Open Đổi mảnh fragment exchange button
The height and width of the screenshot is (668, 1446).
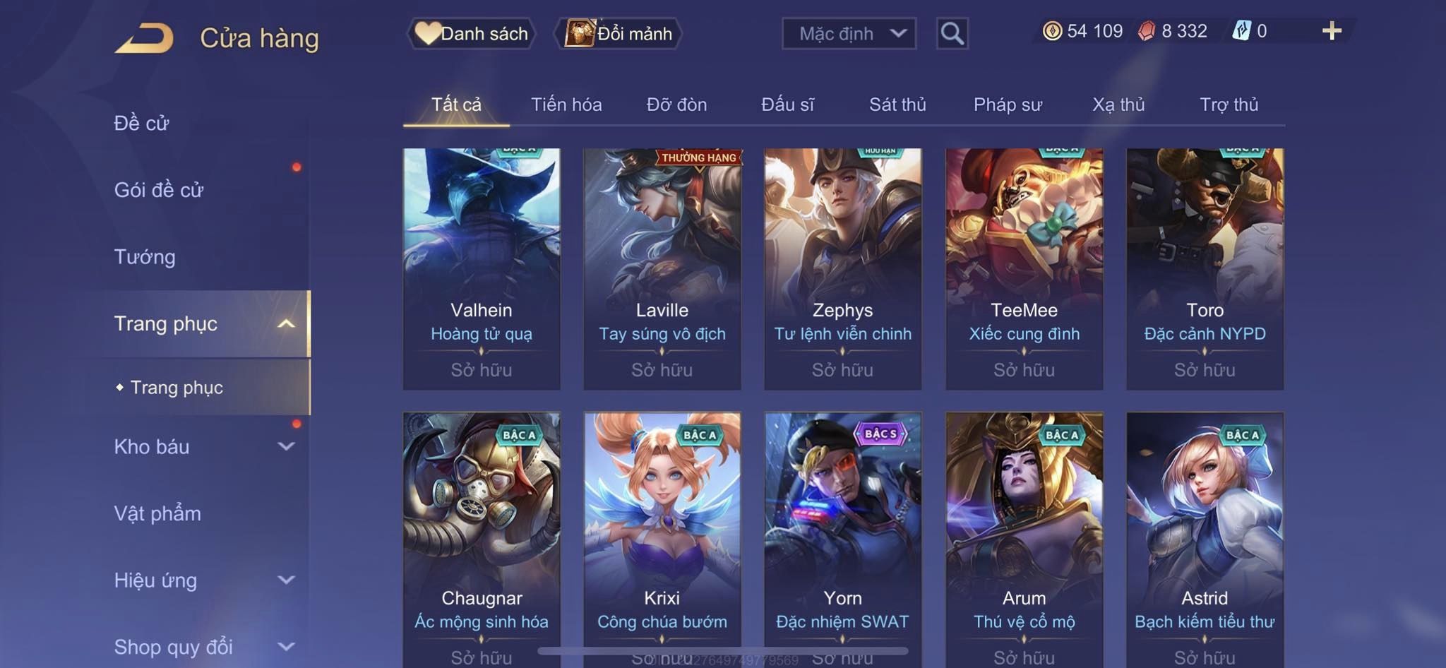pos(619,33)
